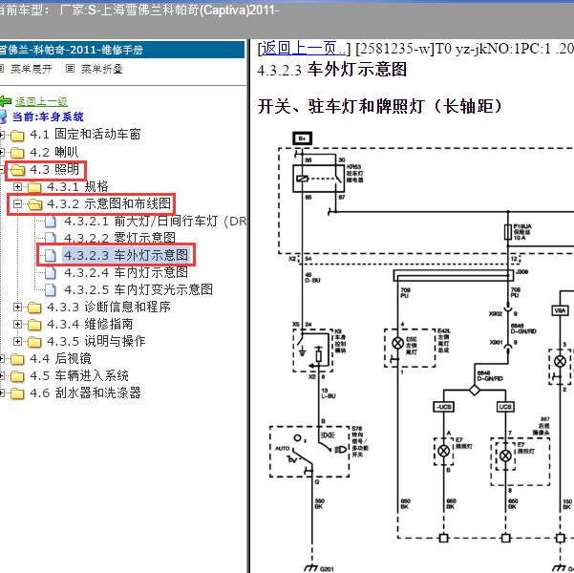Click folder icon of 4.3.5 说明与操作
This screenshot has width=574, height=573.
(x=34, y=342)
